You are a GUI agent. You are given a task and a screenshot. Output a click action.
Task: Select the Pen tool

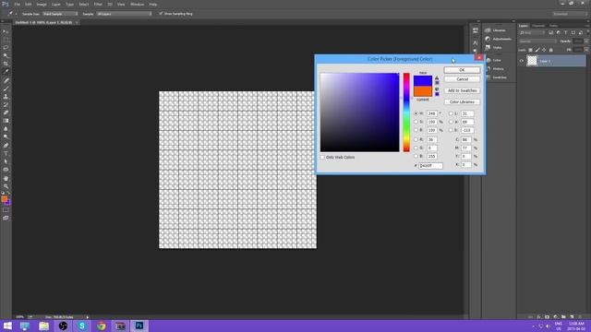click(6, 146)
